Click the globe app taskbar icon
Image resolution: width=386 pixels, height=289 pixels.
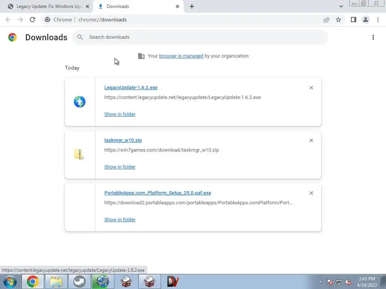point(103,281)
